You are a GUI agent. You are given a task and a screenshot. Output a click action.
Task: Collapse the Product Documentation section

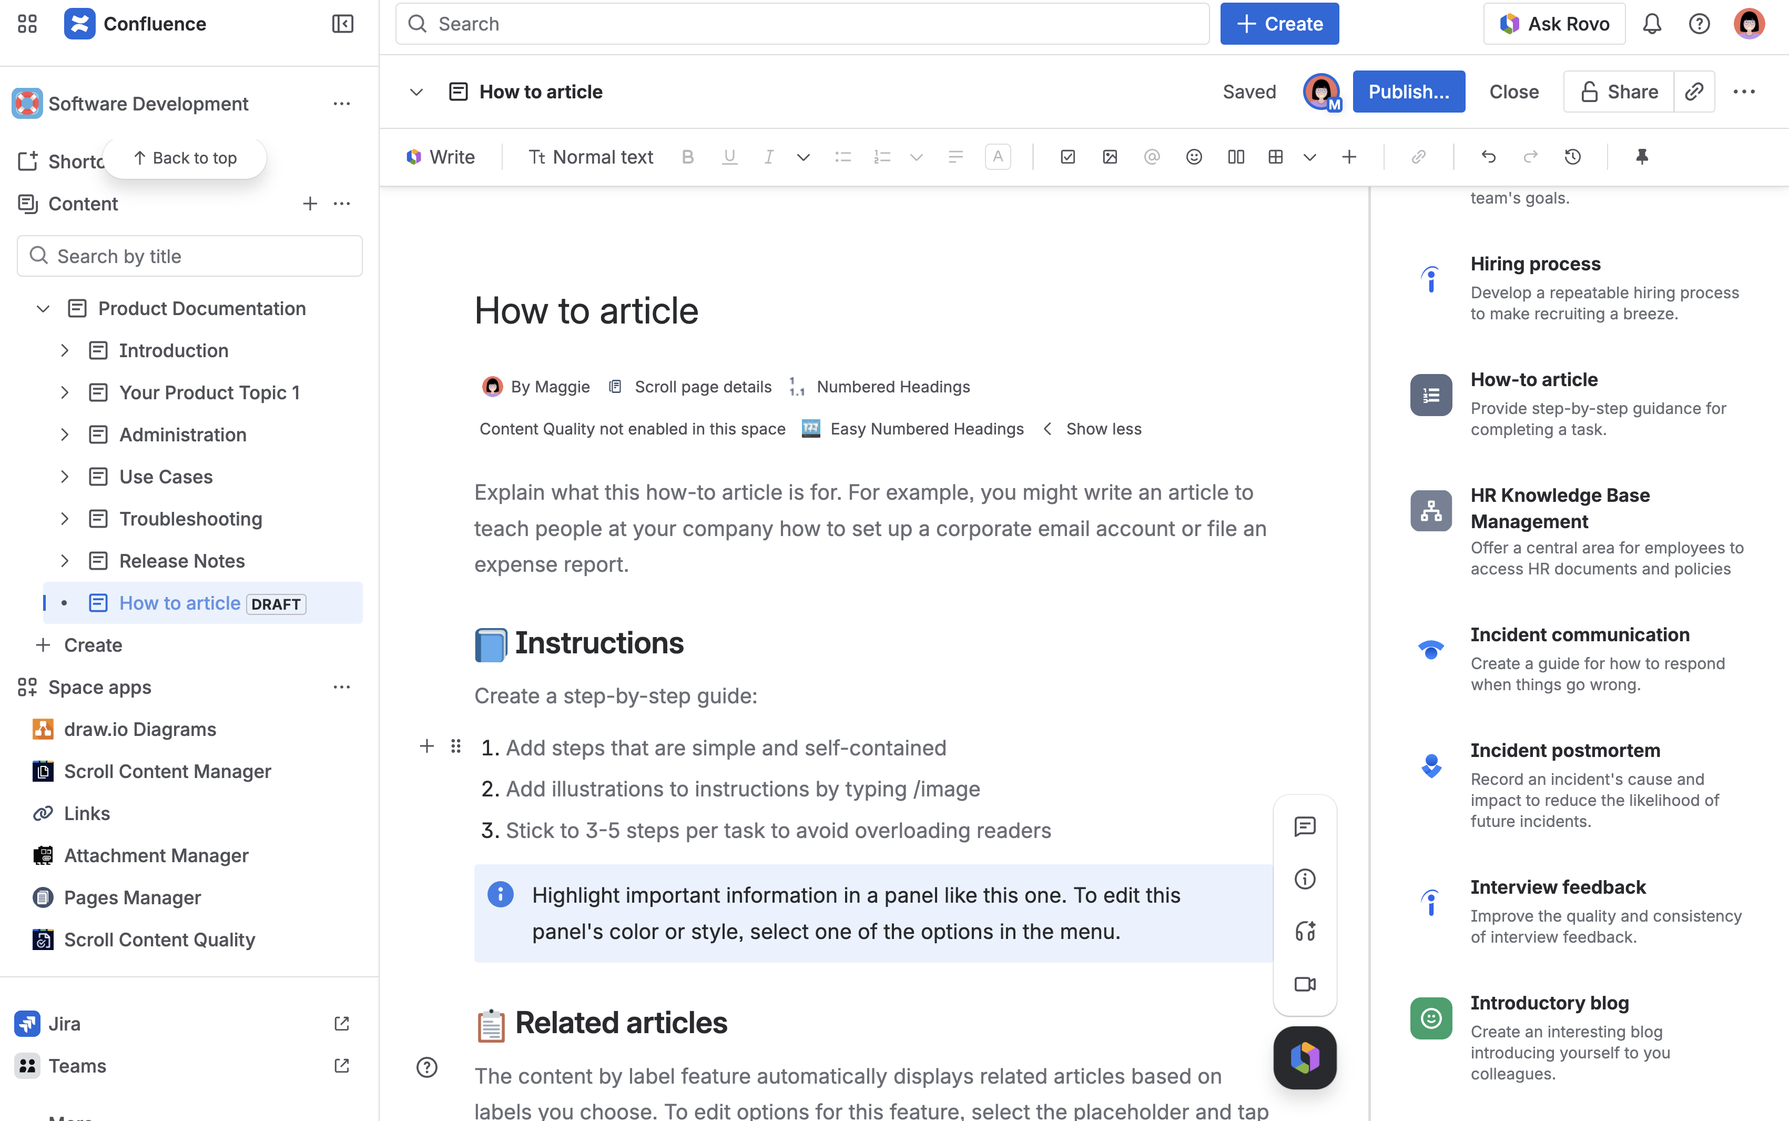(x=42, y=308)
